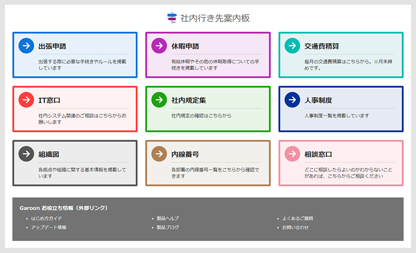
Task: Select the お問い合わせ link
Action: [x=295, y=227]
